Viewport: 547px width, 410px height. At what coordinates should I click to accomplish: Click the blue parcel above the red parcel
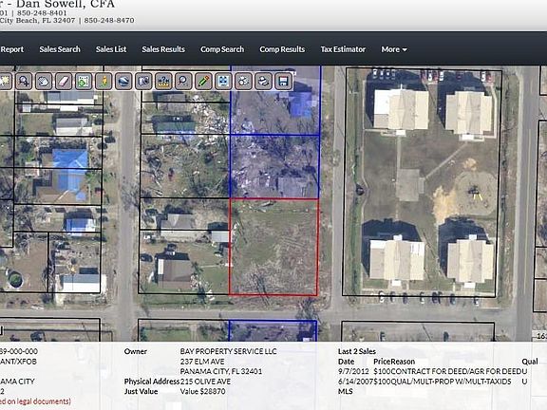274,167
